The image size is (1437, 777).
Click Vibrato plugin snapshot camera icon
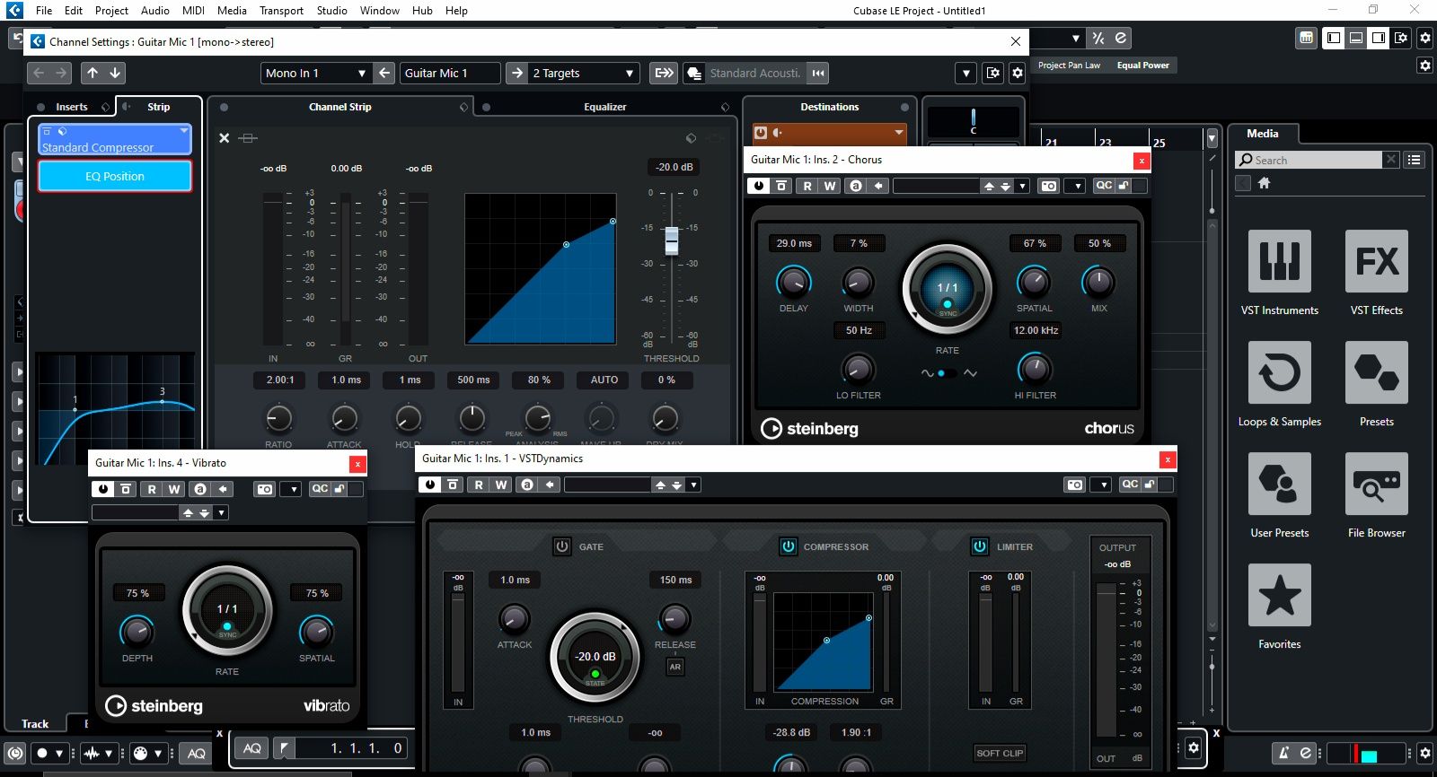click(x=264, y=489)
